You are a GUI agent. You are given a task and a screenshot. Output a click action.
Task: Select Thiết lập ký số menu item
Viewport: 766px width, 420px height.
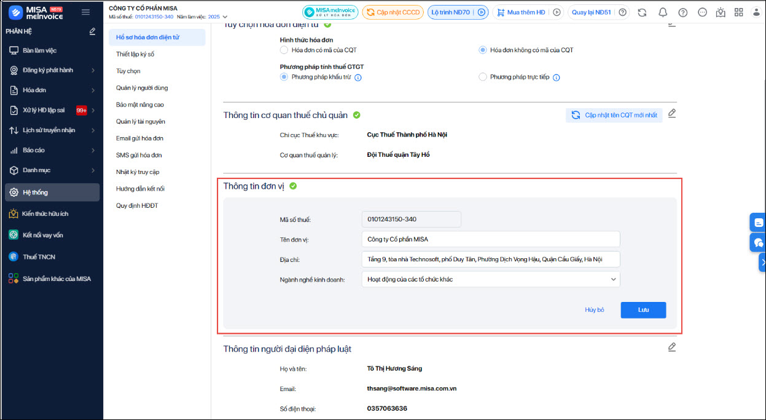(135, 54)
